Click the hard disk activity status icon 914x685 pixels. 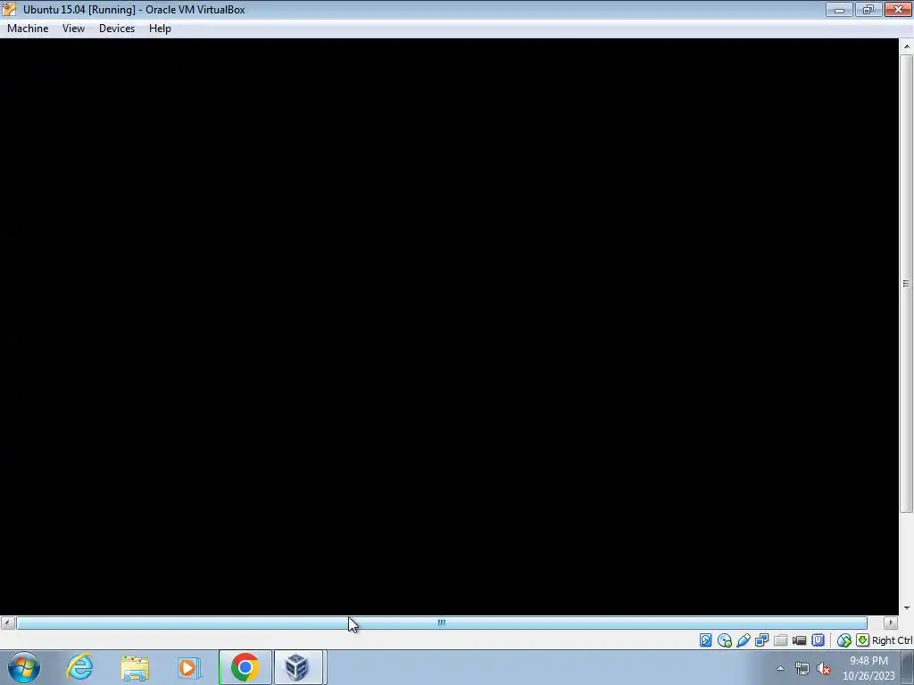click(705, 640)
